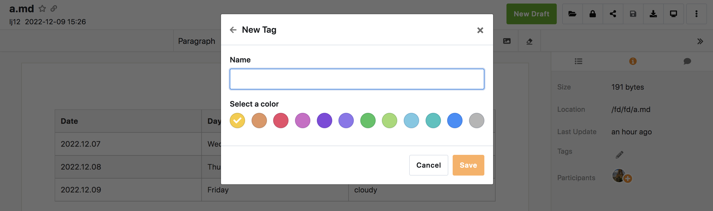
Task: Click the a.md file title
Action: click(x=22, y=8)
